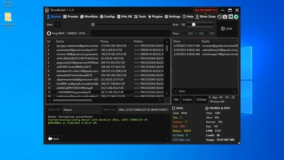The width and height of the screenshot is (284, 160).
Task: Select hit entry at 4:39:45 AM
Action: point(205,54)
